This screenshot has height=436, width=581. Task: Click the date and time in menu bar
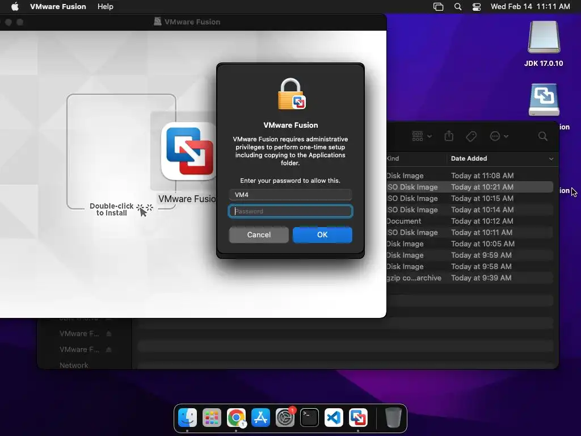pos(530,6)
